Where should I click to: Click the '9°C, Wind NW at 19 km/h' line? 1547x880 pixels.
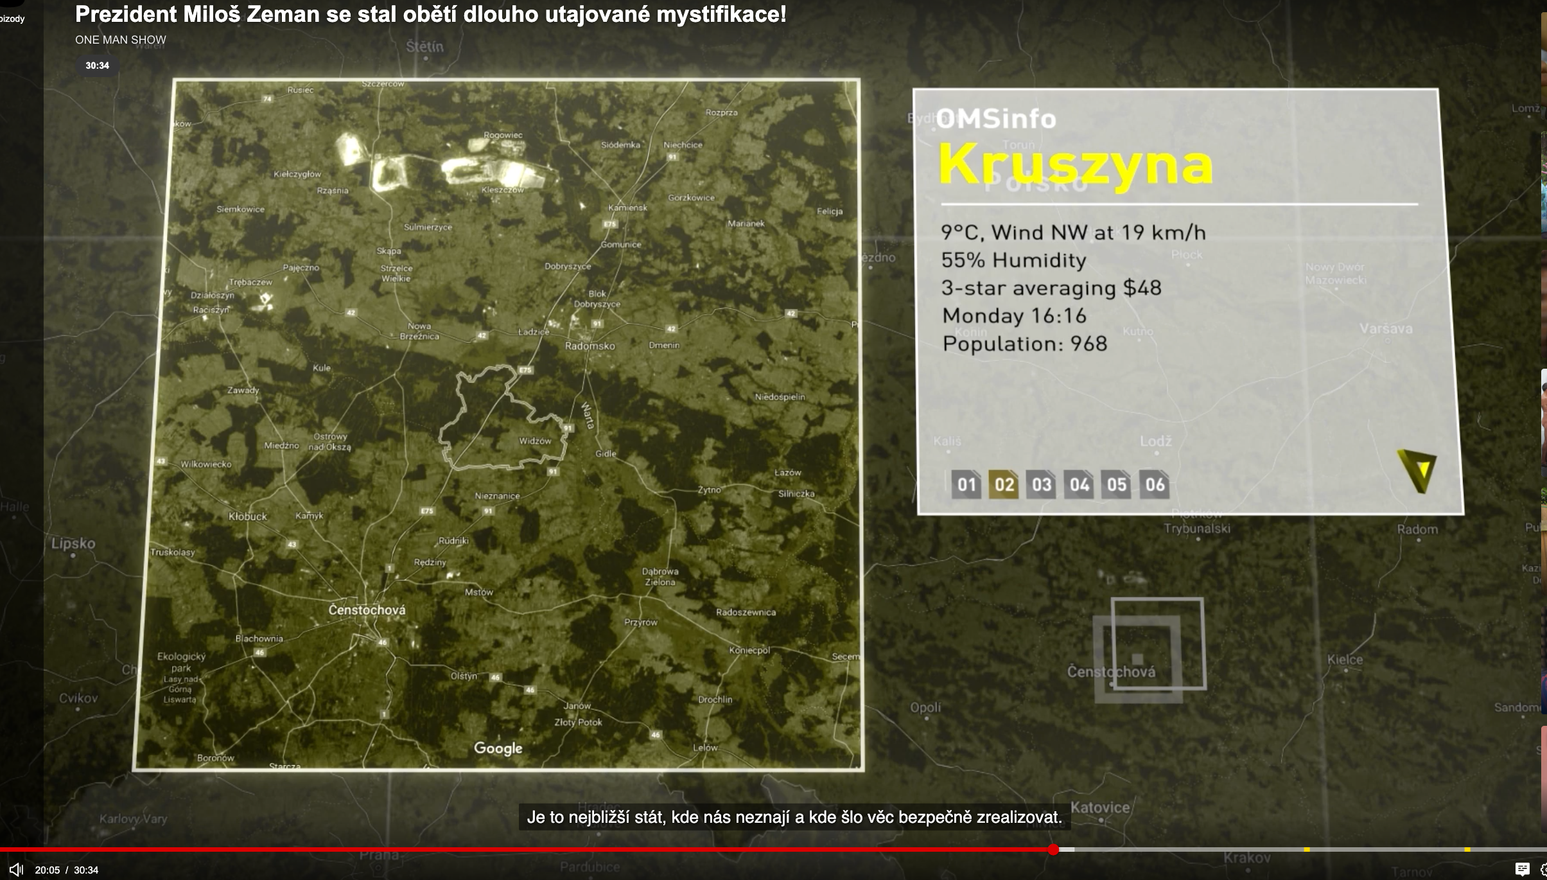1074,232
